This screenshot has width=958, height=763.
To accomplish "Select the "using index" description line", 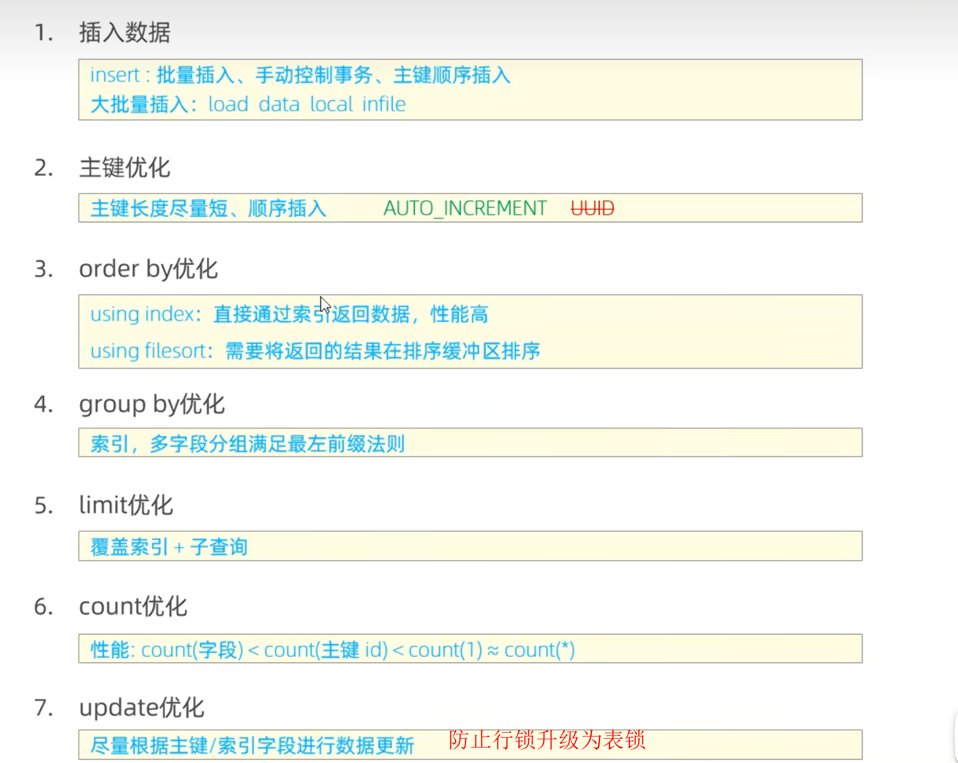I will click(289, 314).
